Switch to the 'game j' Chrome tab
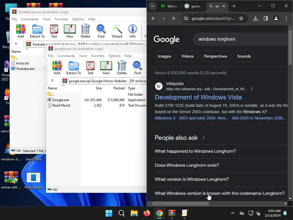Image resolution: width=293 pixels, height=220 pixels. [x=193, y=6]
